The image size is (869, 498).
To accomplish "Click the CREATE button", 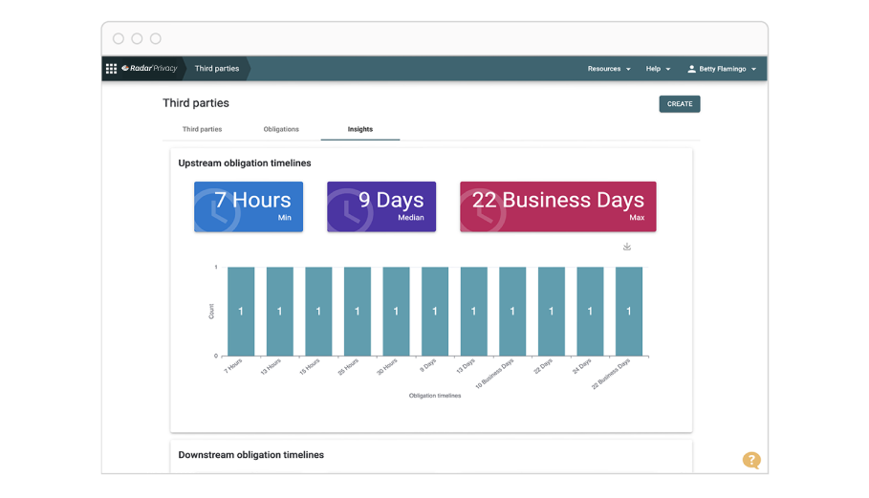I will pos(680,104).
